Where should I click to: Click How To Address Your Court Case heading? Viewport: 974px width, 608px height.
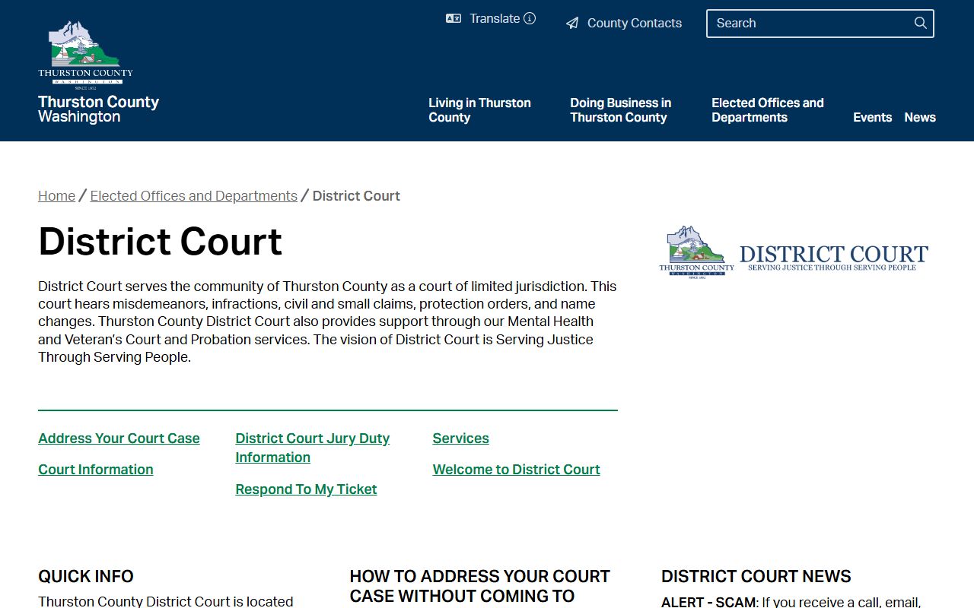click(480, 586)
